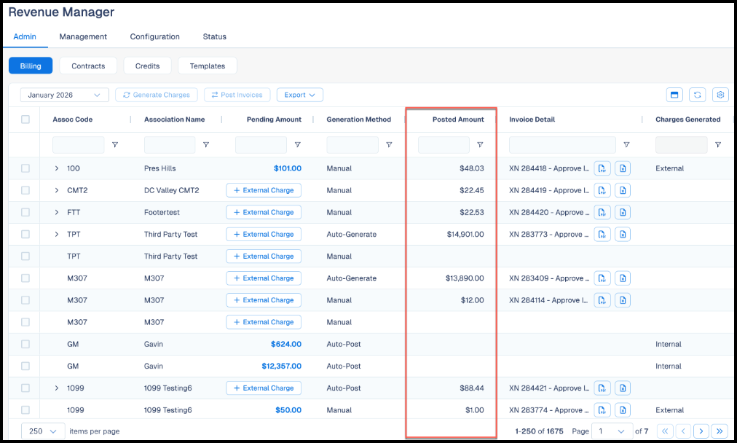Open the items per page dropdown
The image size is (737, 443).
43,431
